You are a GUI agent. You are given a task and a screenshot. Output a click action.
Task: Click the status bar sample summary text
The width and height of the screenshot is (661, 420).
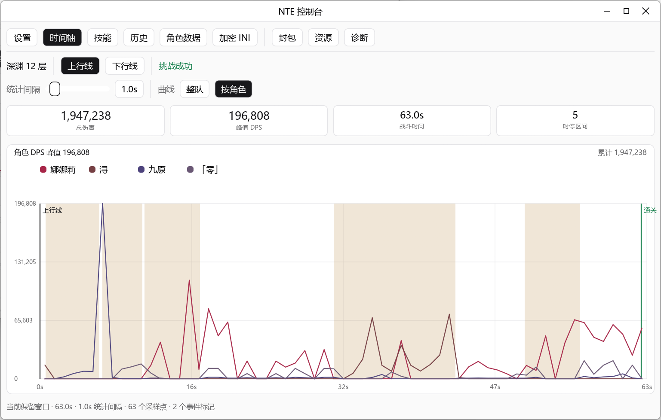pos(111,407)
